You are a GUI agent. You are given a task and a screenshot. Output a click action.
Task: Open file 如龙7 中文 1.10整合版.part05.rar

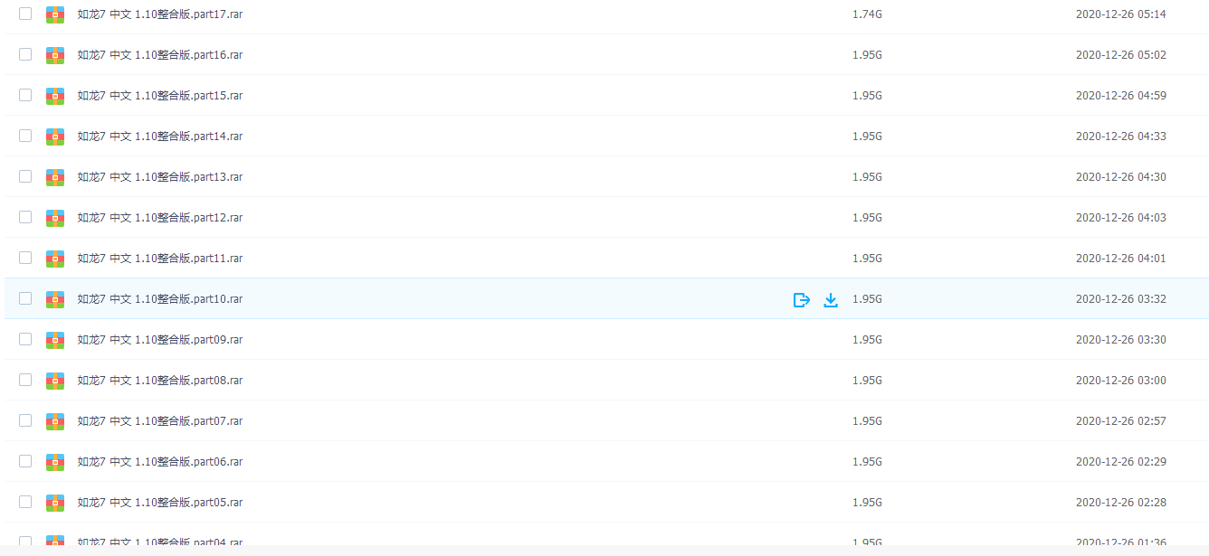coord(160,503)
